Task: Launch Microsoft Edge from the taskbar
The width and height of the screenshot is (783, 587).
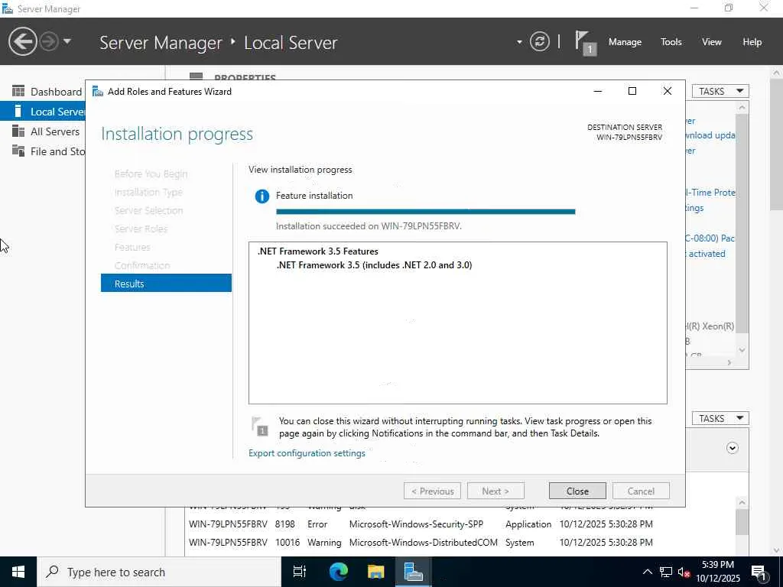Action: coord(338,572)
